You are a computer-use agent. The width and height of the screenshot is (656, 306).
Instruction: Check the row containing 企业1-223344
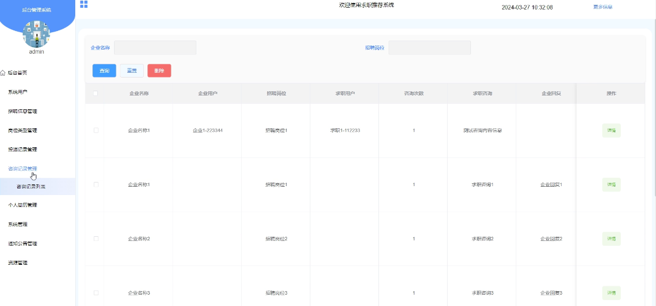(x=96, y=131)
